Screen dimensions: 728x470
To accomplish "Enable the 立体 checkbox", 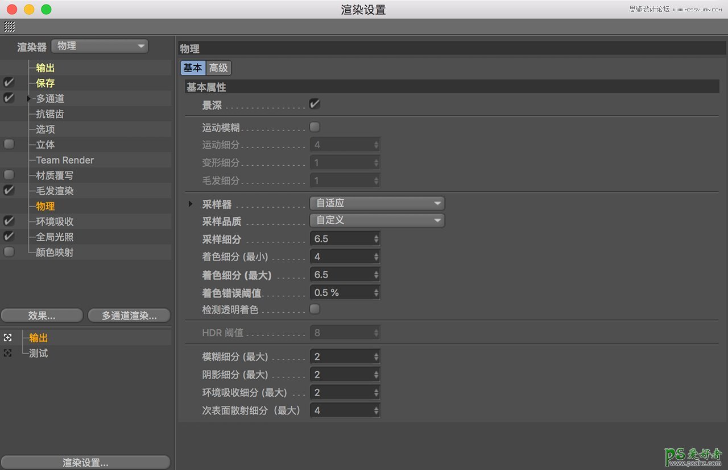I will tap(9, 144).
